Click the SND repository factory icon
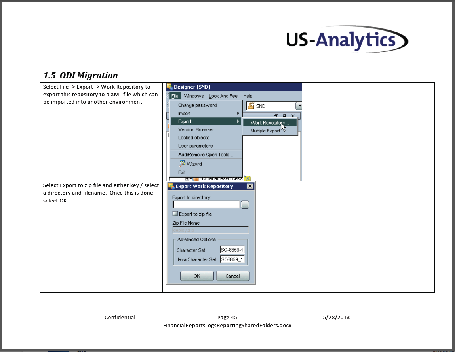The image size is (455, 352). click(251, 106)
